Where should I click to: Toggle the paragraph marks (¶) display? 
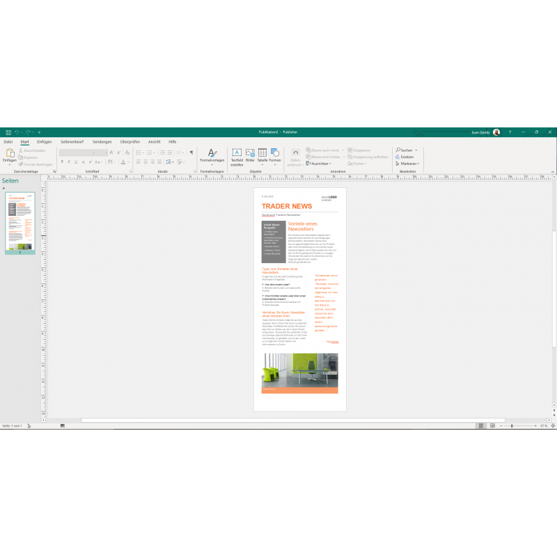[x=191, y=152]
